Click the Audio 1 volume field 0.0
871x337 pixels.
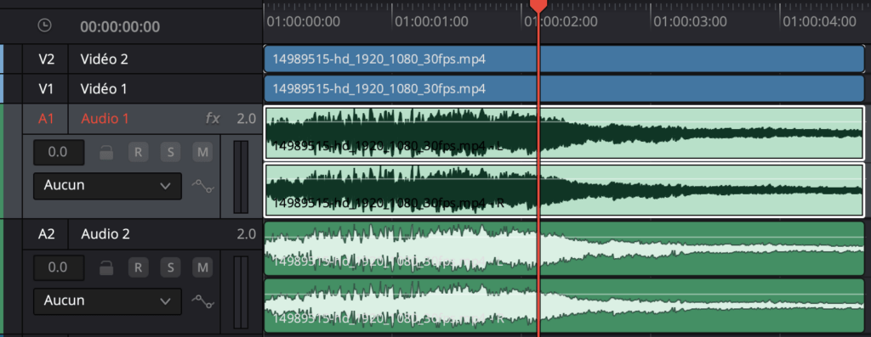[x=59, y=153]
